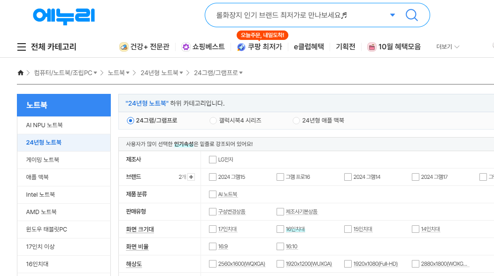Check the 16:10 aspect ratio checkbox

pos(280,246)
